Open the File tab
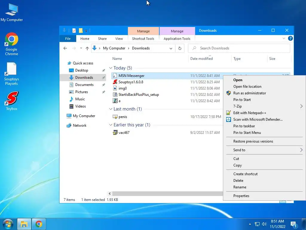The width and height of the screenshot is (306, 230). point(68,39)
